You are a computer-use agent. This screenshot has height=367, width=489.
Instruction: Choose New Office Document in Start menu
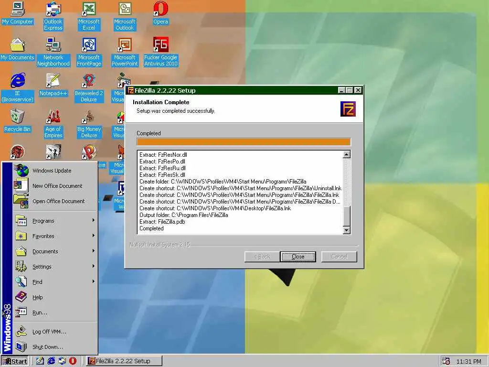(x=55, y=186)
